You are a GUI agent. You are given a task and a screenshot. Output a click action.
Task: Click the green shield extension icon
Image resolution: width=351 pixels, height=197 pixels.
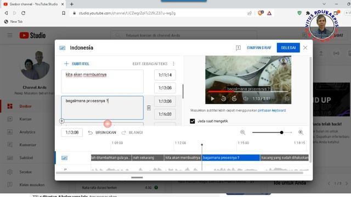[x=299, y=13]
